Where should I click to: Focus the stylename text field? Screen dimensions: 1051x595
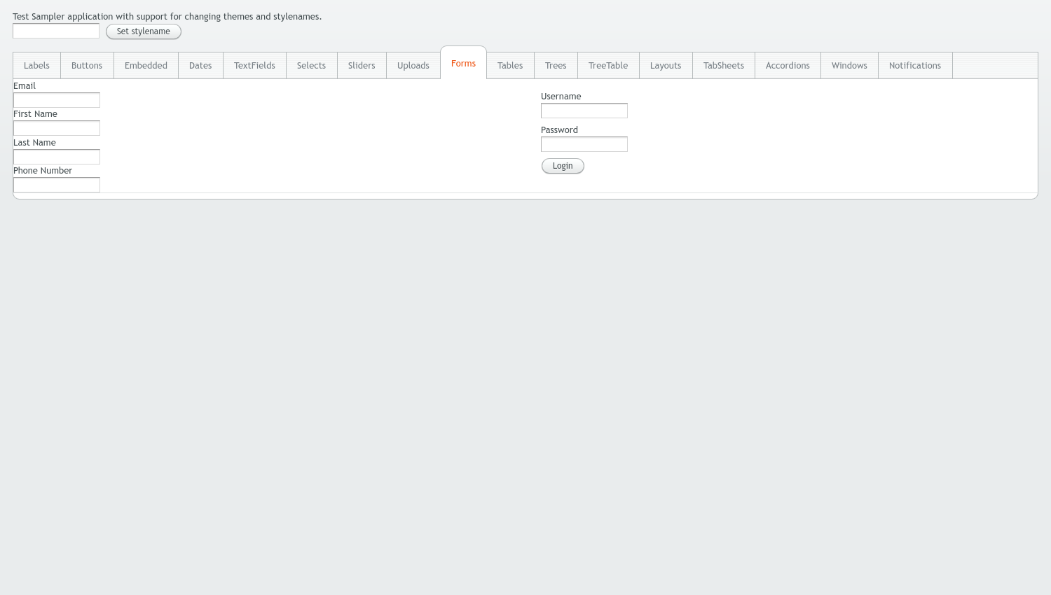pos(56,31)
